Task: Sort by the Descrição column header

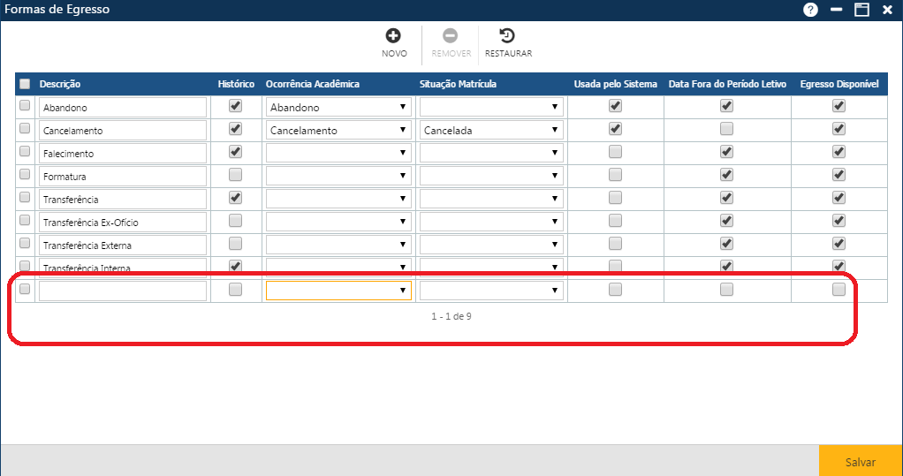Action: [60, 84]
